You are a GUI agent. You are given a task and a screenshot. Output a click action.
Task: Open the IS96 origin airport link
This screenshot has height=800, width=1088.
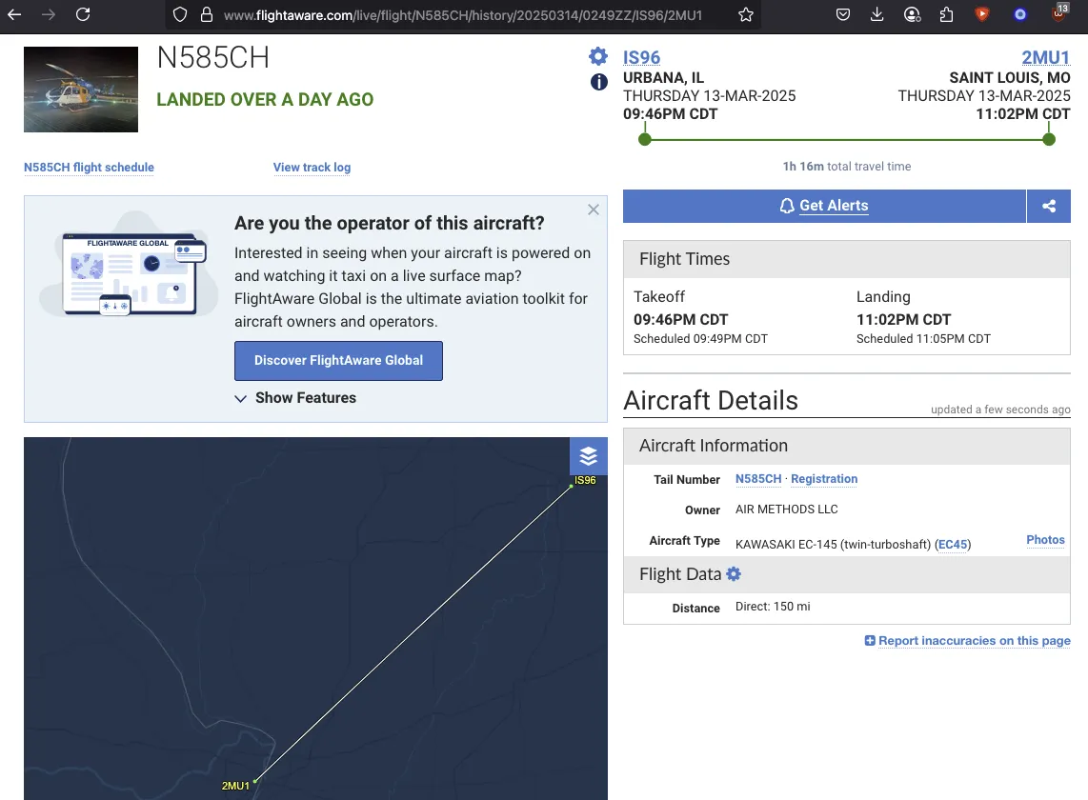641,57
